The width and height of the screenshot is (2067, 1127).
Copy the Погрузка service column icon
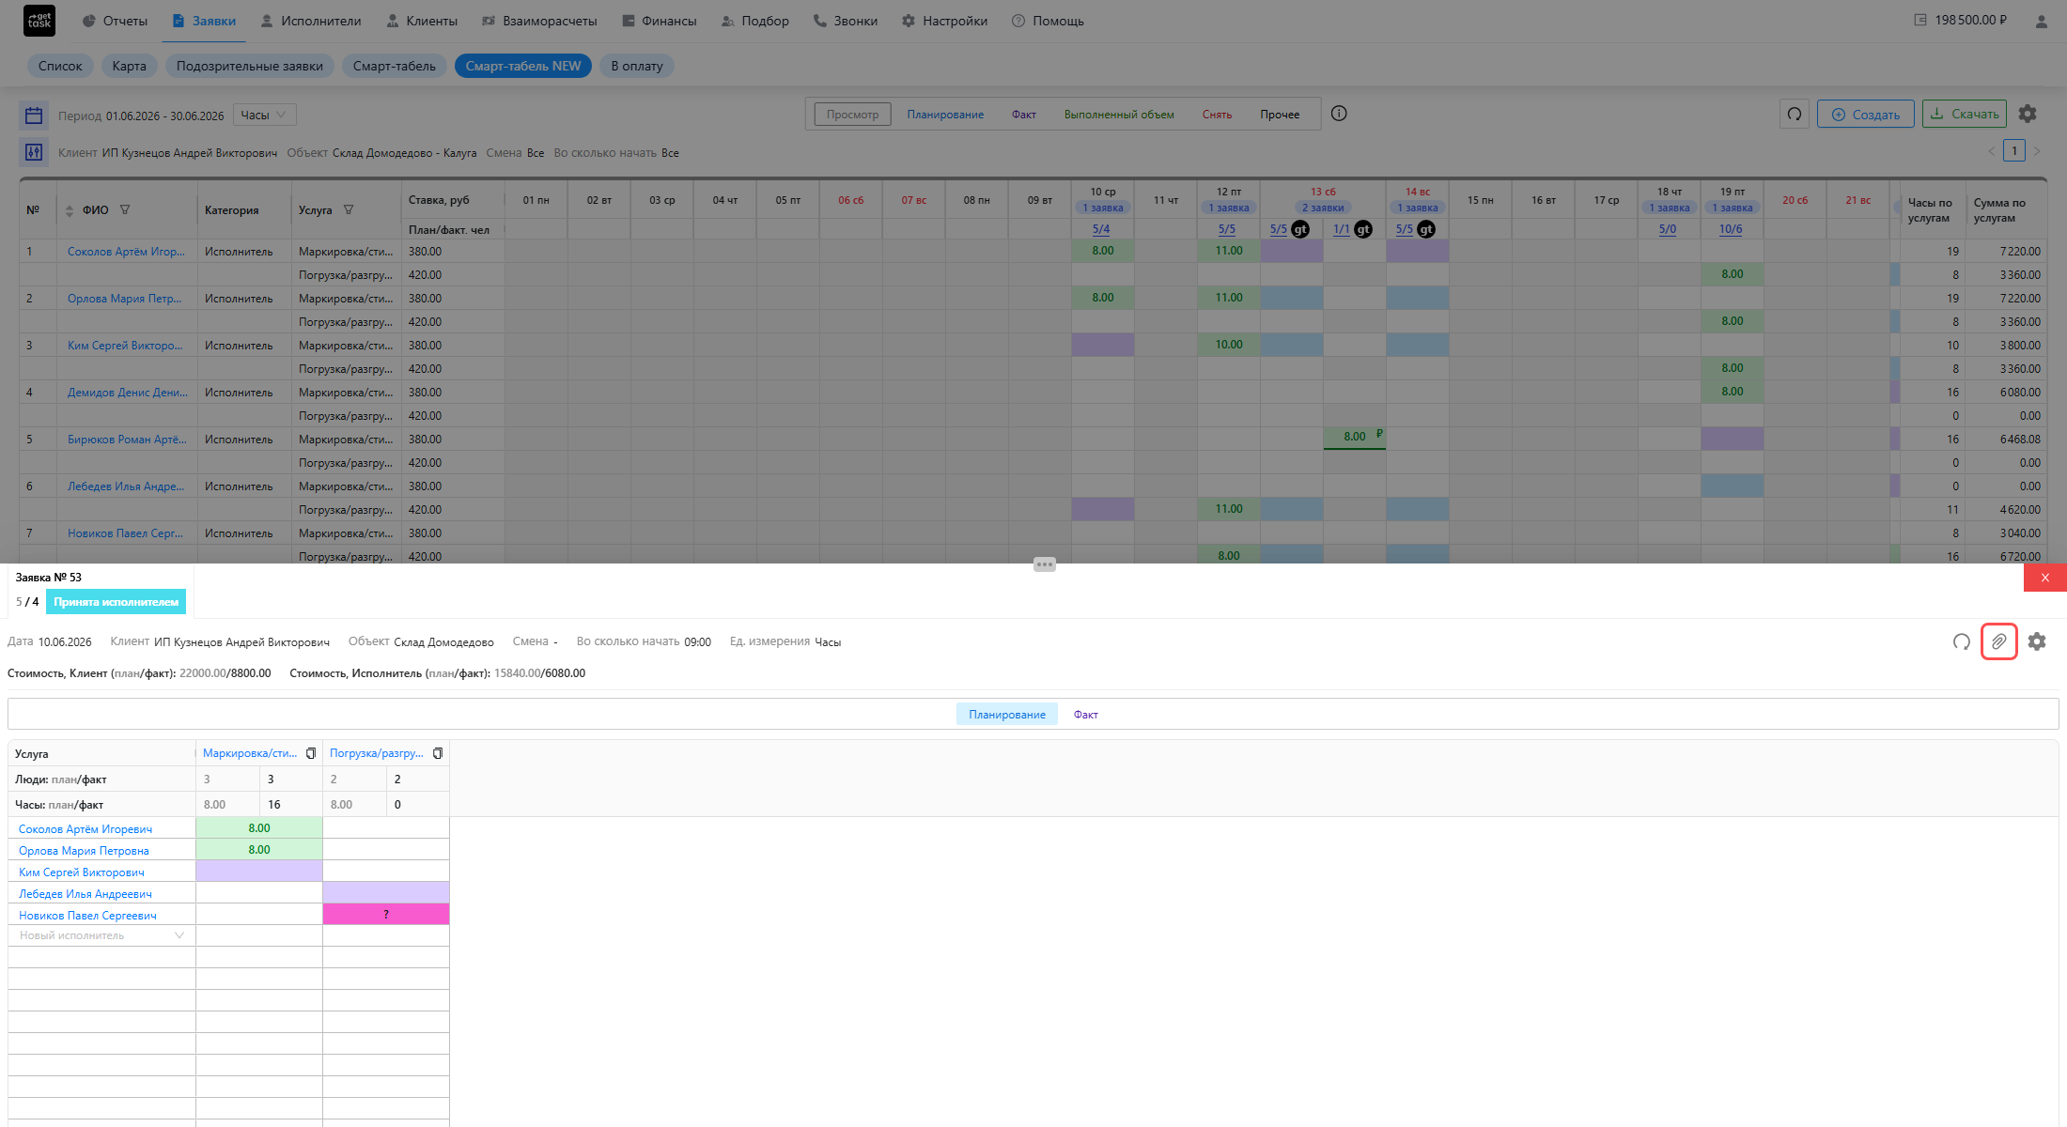point(438,753)
